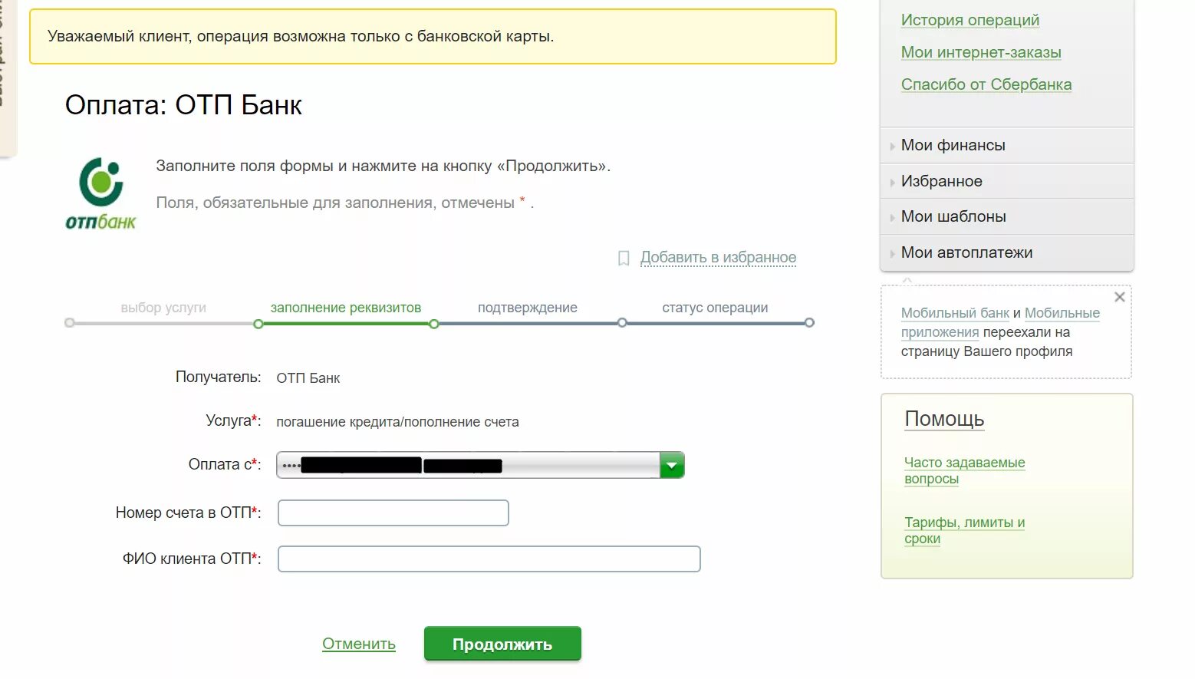1195x679 pixels.
Task: Click the bookmark icon beside Добавить в избранное
Action: click(624, 258)
